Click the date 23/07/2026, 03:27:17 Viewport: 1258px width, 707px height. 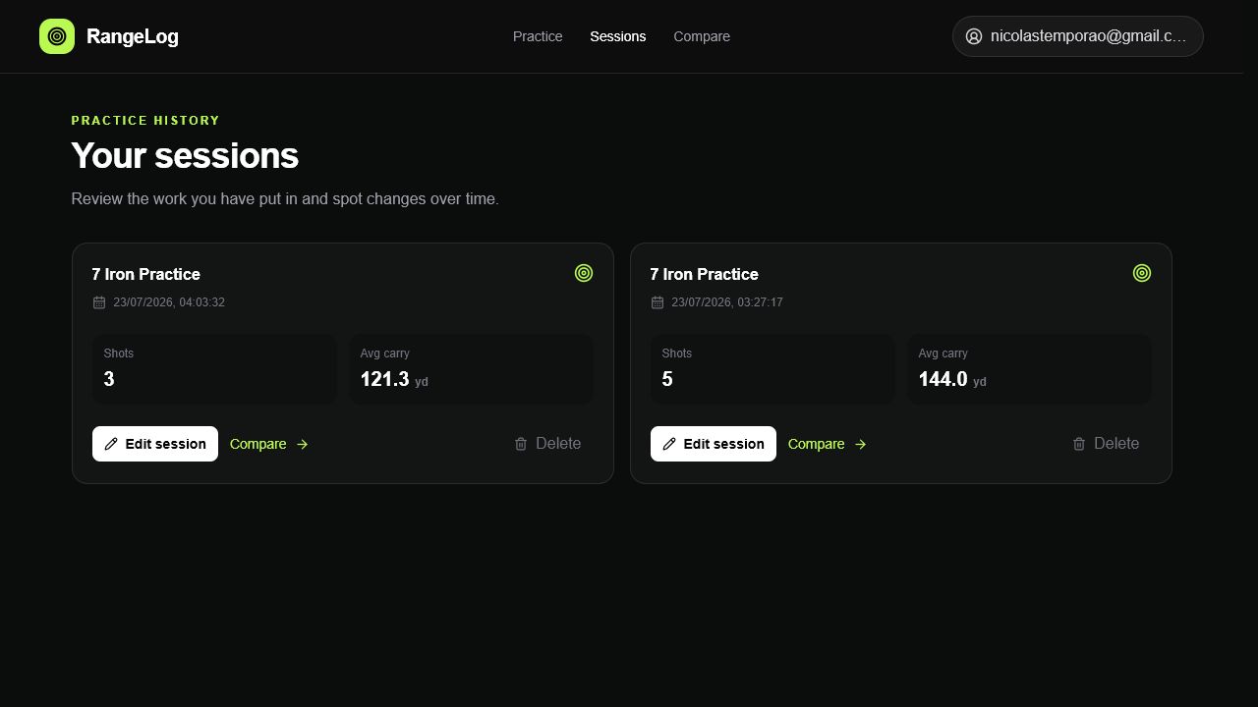coord(727,302)
